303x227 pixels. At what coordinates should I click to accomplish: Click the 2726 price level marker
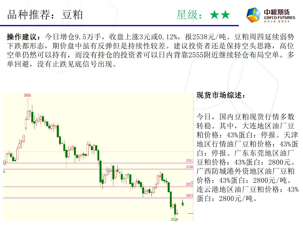coord(189,167)
